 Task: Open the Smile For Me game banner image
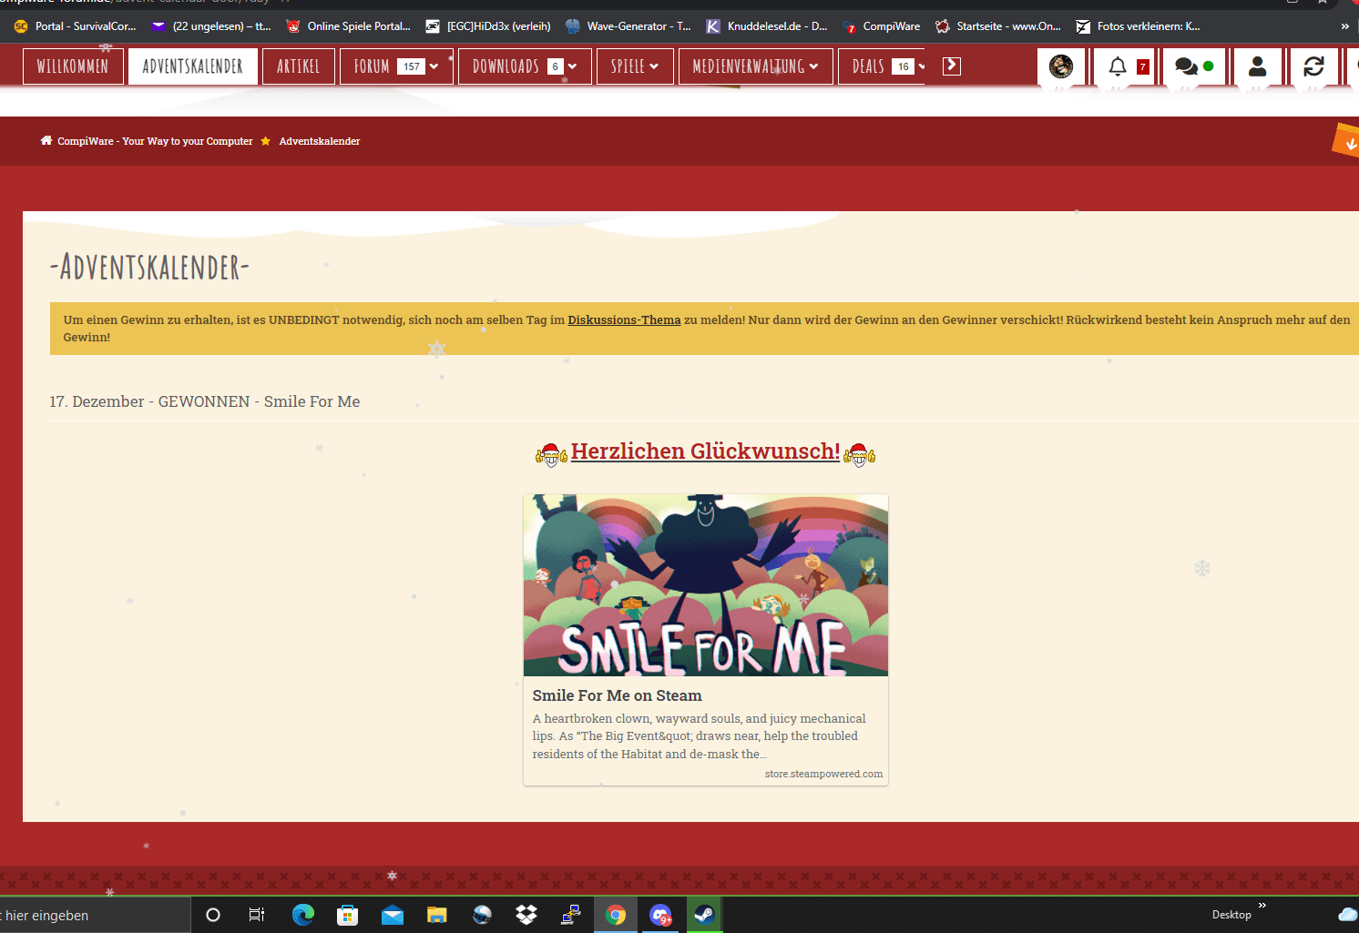706,585
